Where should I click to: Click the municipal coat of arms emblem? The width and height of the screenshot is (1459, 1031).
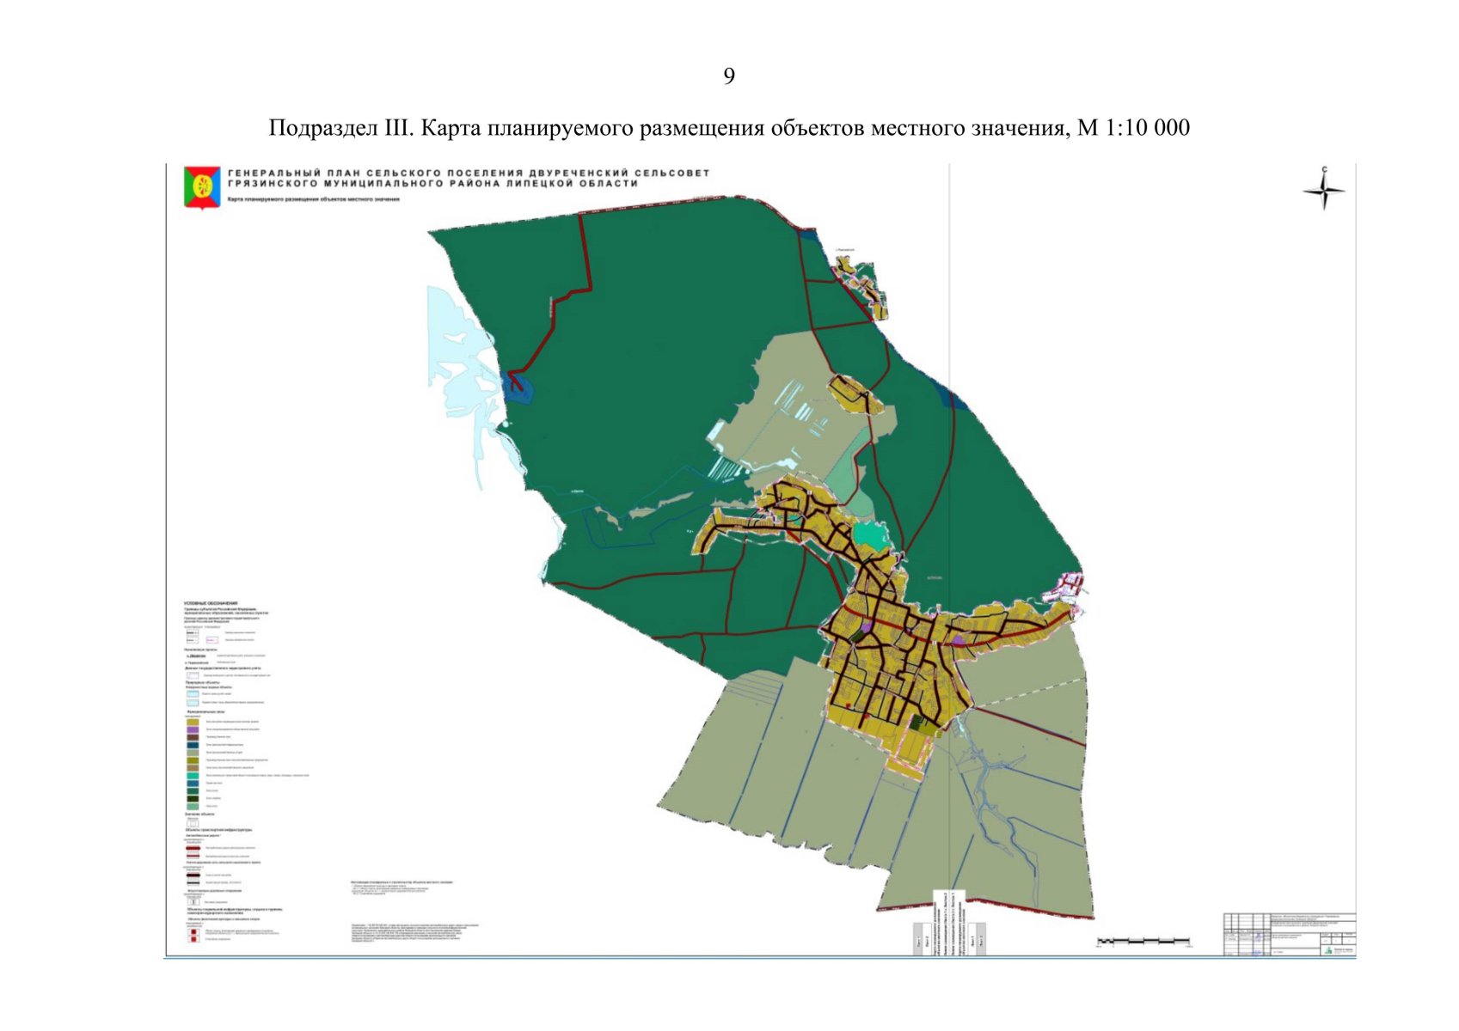point(202,187)
